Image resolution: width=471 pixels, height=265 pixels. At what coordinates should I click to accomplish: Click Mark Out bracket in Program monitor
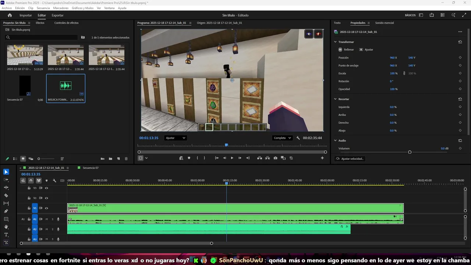coord(204,158)
